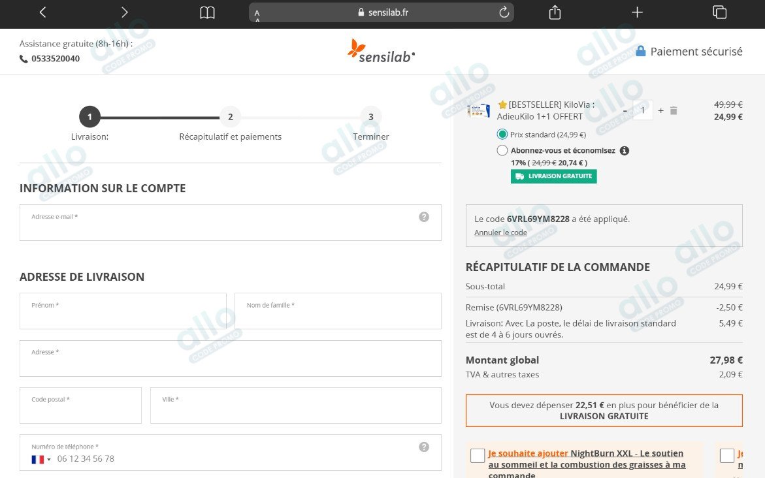This screenshot has height=478, width=765.
Task: Click the Nom de famille field
Action: [338, 311]
